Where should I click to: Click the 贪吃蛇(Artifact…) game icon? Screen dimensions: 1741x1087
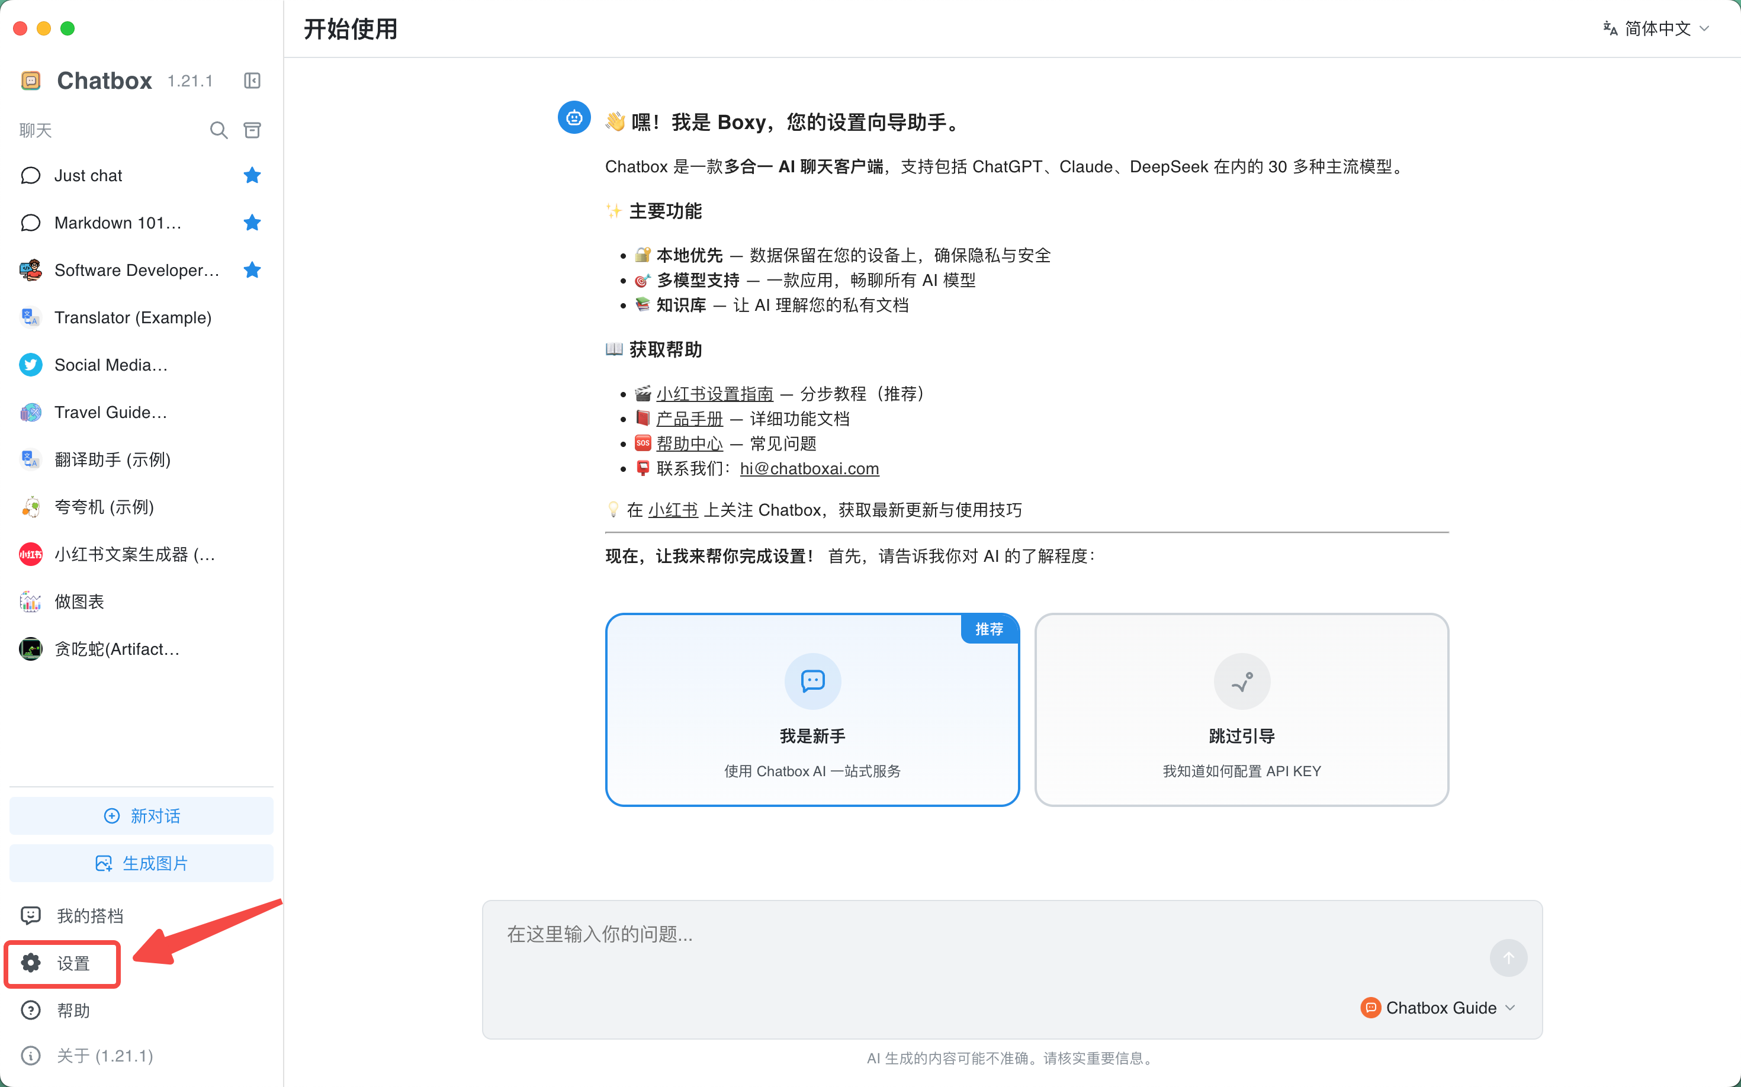tap(30, 649)
